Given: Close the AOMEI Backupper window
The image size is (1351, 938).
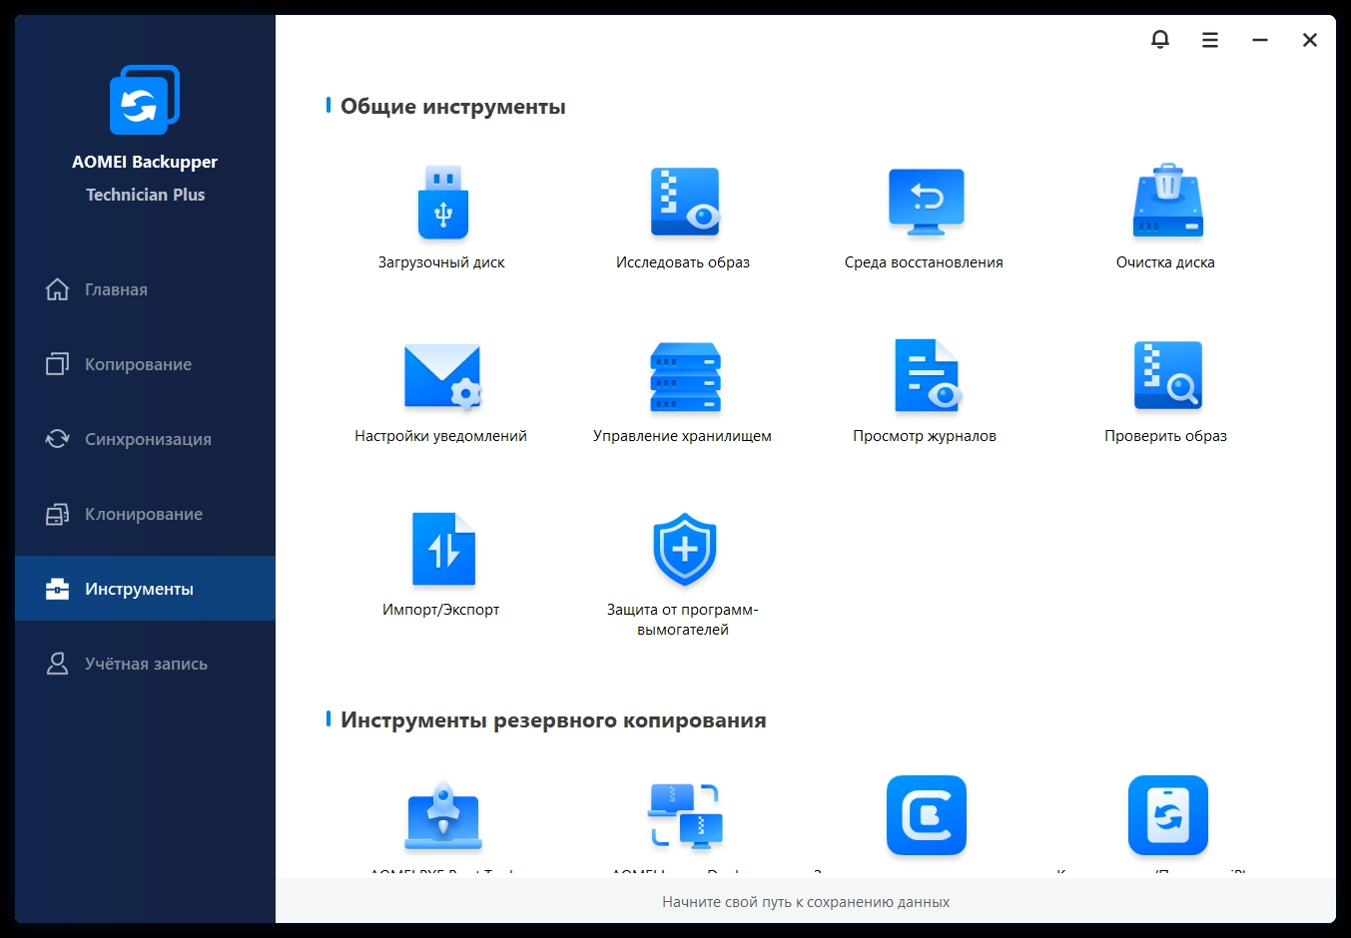Looking at the screenshot, I should 1310,40.
